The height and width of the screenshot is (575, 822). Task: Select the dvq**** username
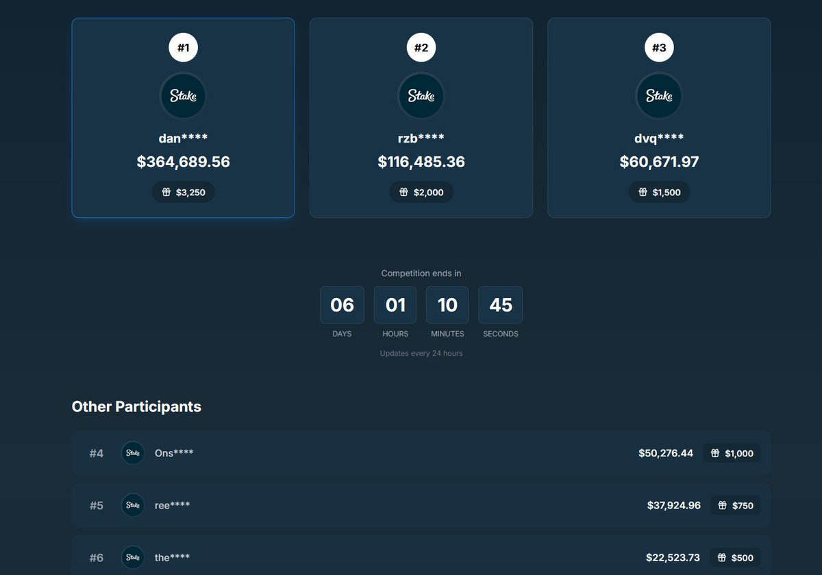pos(659,138)
